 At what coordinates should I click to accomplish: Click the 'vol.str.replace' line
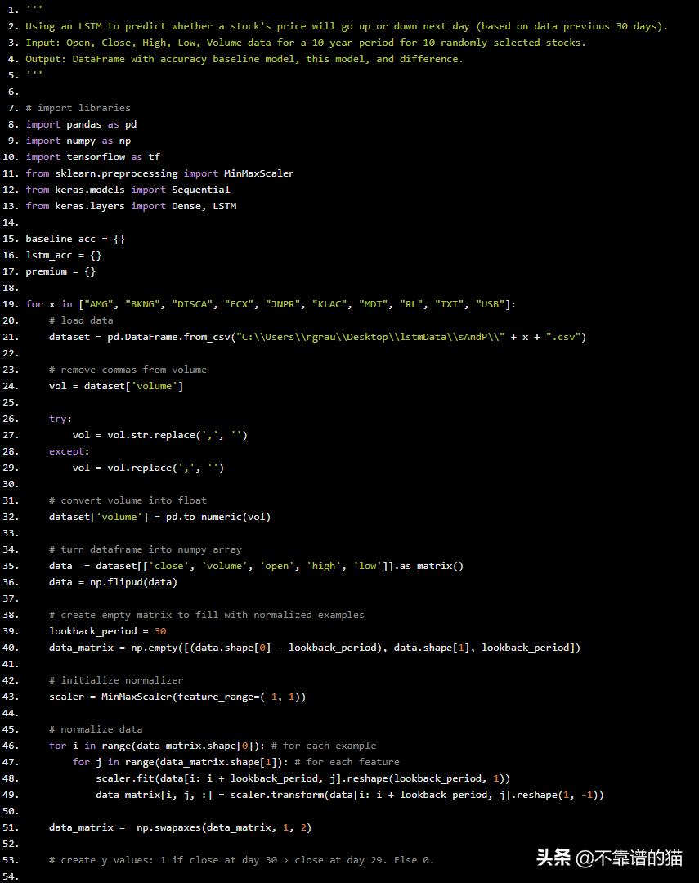[x=160, y=435]
